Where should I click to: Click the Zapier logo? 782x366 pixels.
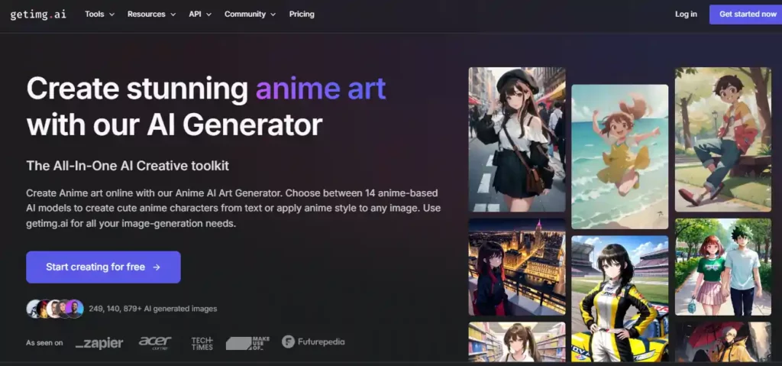[99, 343]
